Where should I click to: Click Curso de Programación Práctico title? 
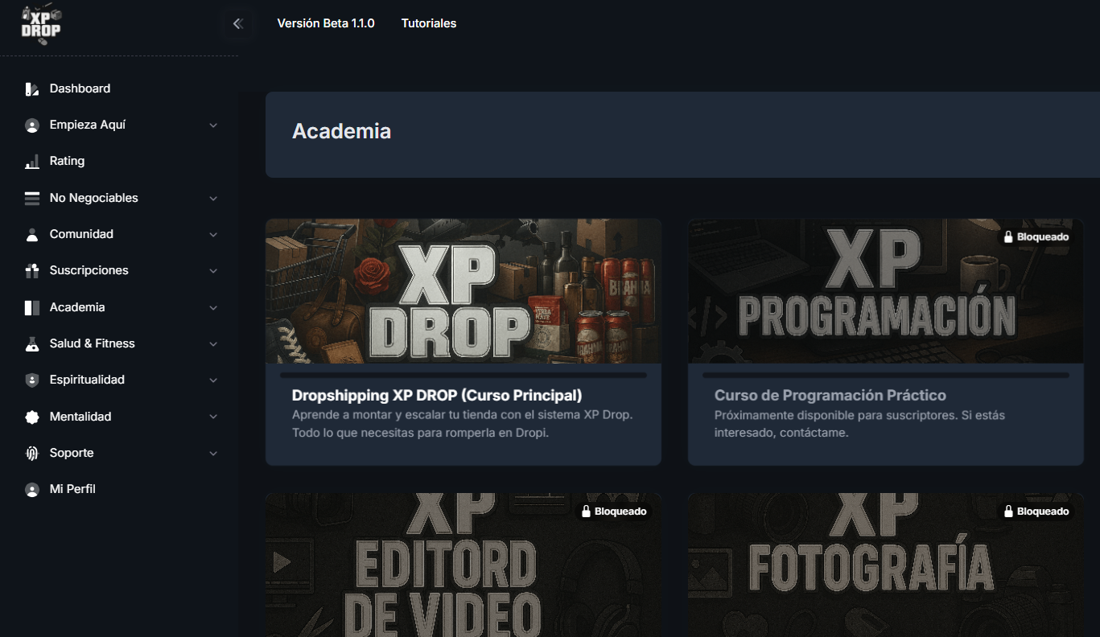(830, 396)
